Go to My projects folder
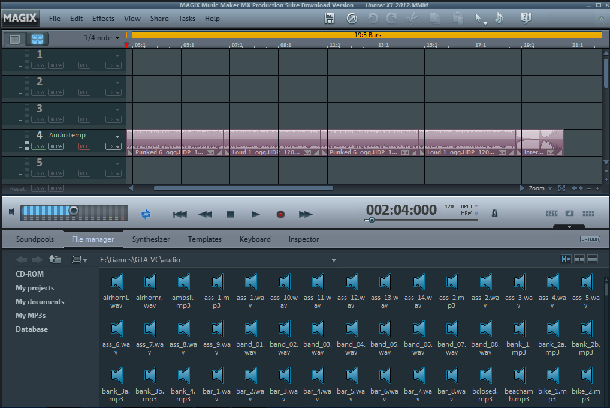 click(35, 288)
